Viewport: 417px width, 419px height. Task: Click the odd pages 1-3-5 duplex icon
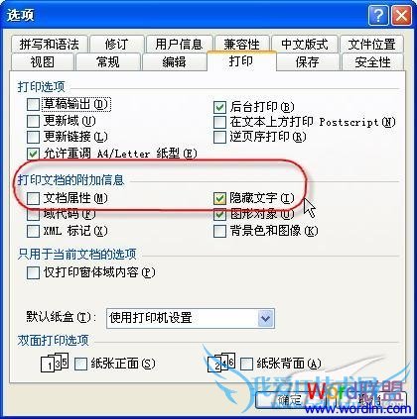point(55,363)
